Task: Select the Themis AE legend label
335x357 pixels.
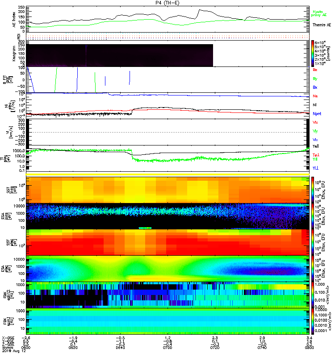Action: [322, 25]
